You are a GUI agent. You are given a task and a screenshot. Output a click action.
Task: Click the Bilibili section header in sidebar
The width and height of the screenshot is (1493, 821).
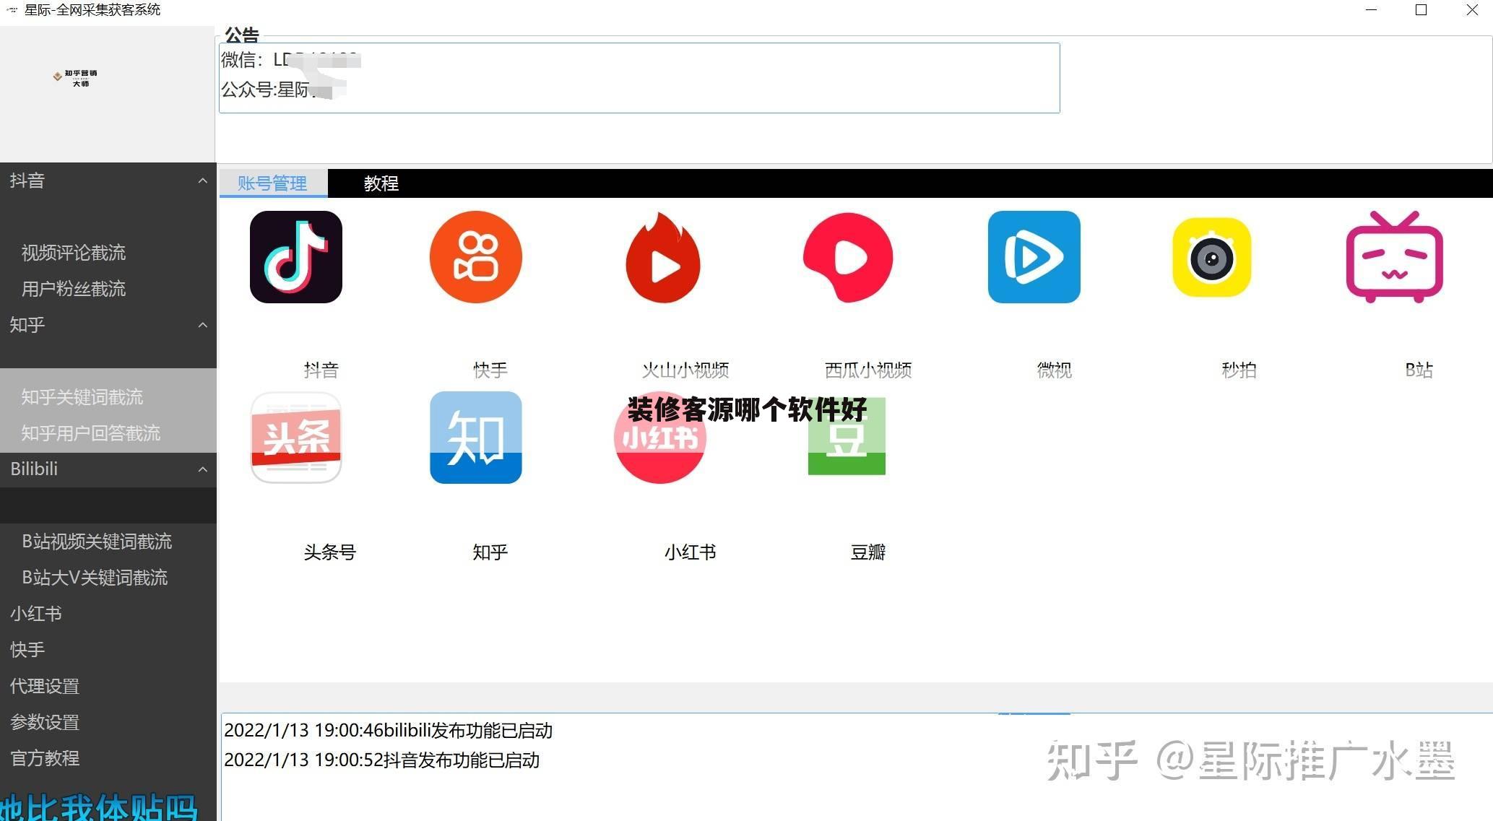click(x=108, y=469)
